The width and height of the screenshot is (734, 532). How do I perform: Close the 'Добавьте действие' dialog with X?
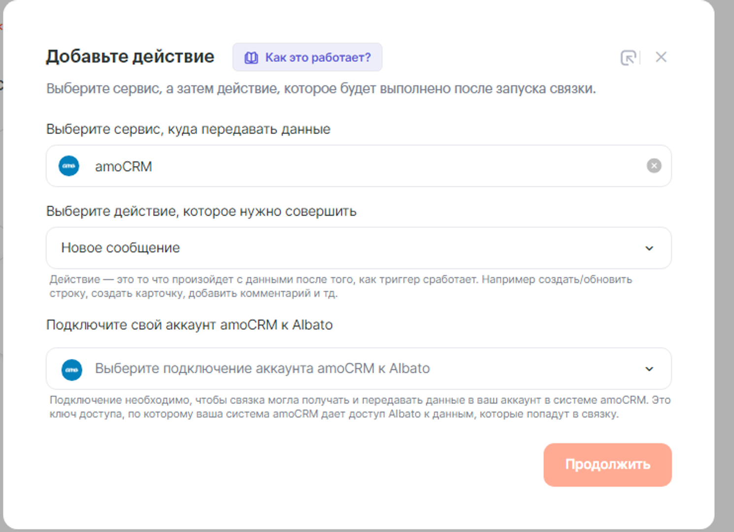[661, 57]
